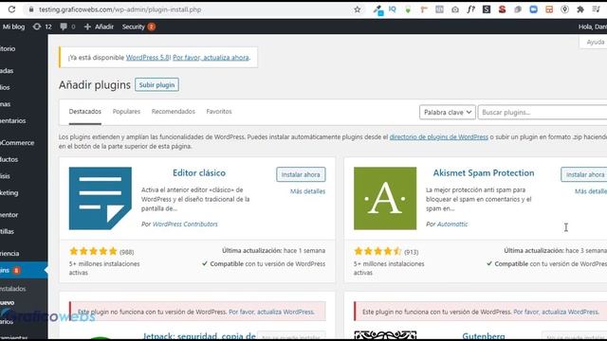Viewport: 607px width, 341px height.
Task: Open the Plugins sidebar menu item
Action: coord(24,270)
